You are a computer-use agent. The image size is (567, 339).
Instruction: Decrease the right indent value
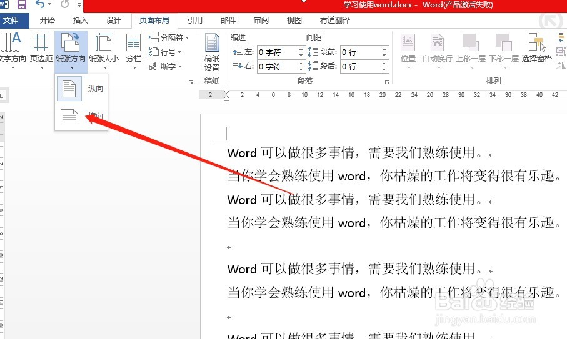click(301, 70)
